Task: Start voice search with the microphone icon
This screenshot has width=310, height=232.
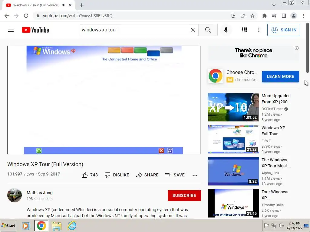Action: point(226,30)
